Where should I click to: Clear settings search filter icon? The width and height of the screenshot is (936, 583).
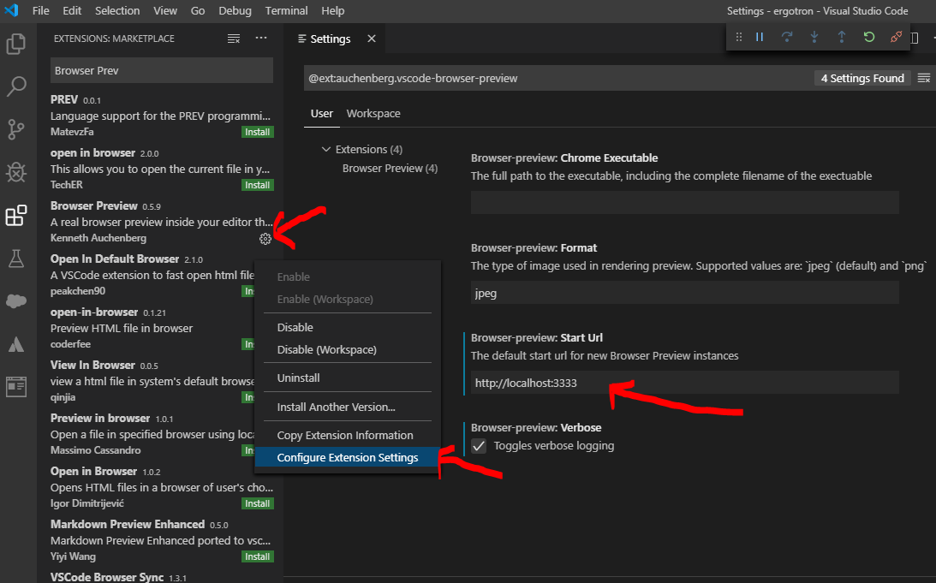923,78
